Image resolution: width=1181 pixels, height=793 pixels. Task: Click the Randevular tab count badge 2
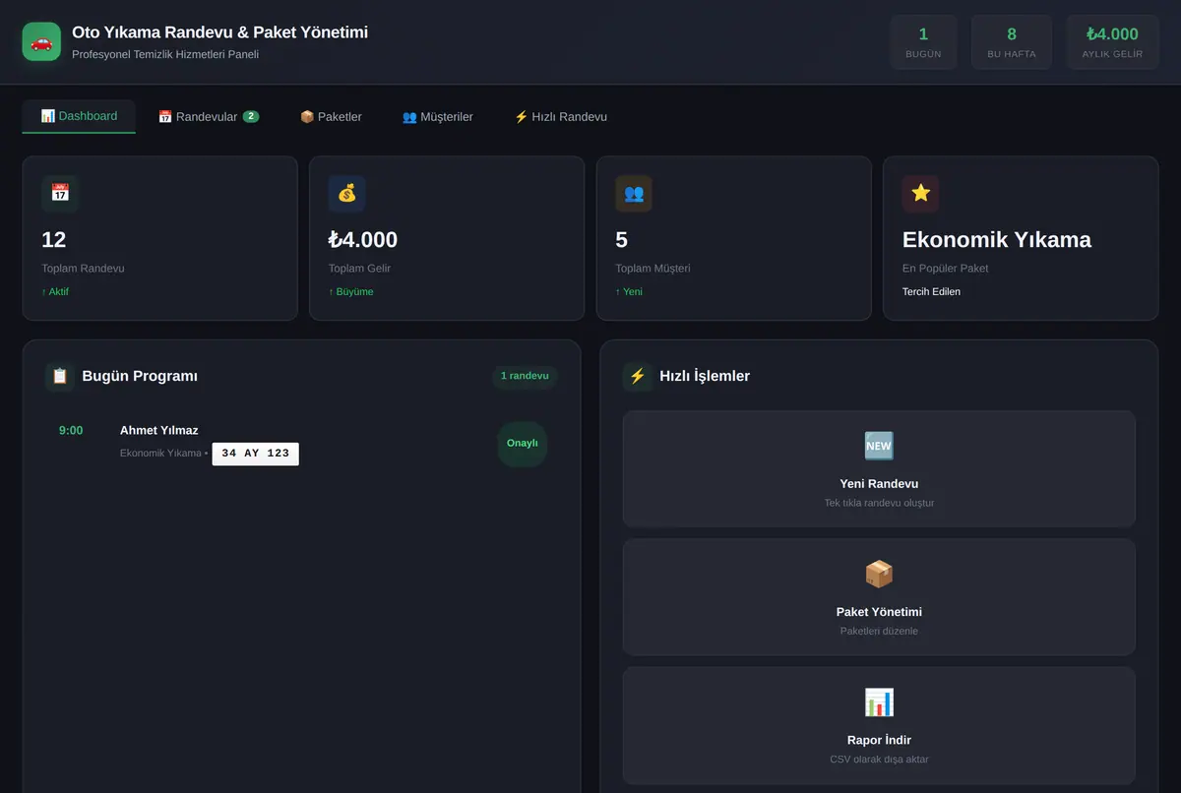point(251,116)
